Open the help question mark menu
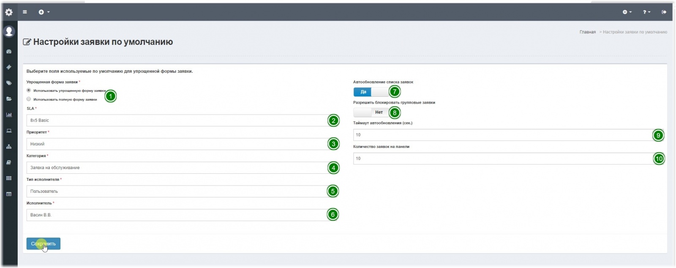The height and width of the screenshot is (268, 676). [x=646, y=12]
